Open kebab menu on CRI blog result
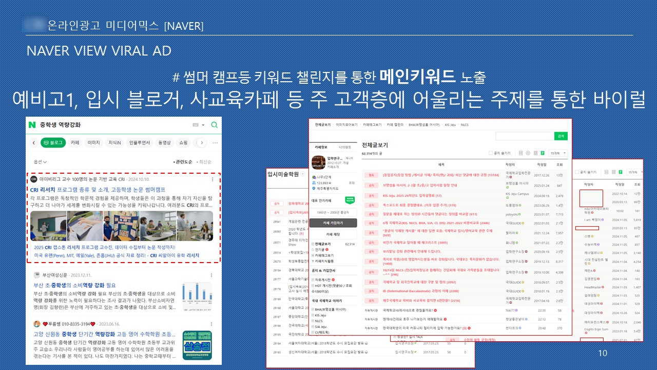This screenshot has width=657, height=370. 212,179
